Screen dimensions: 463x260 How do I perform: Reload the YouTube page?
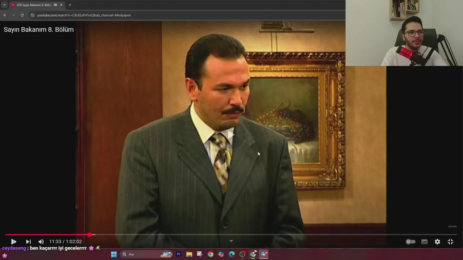click(x=22, y=15)
